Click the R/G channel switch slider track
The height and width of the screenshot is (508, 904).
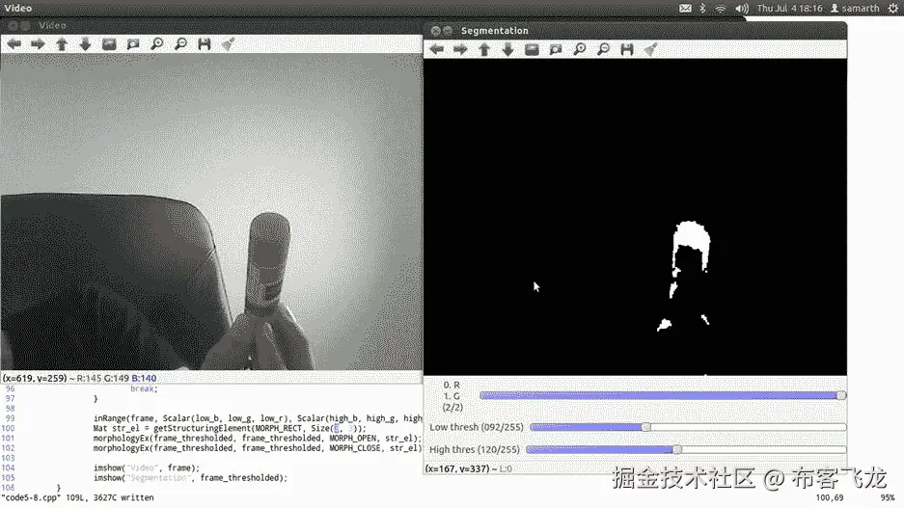[663, 395]
